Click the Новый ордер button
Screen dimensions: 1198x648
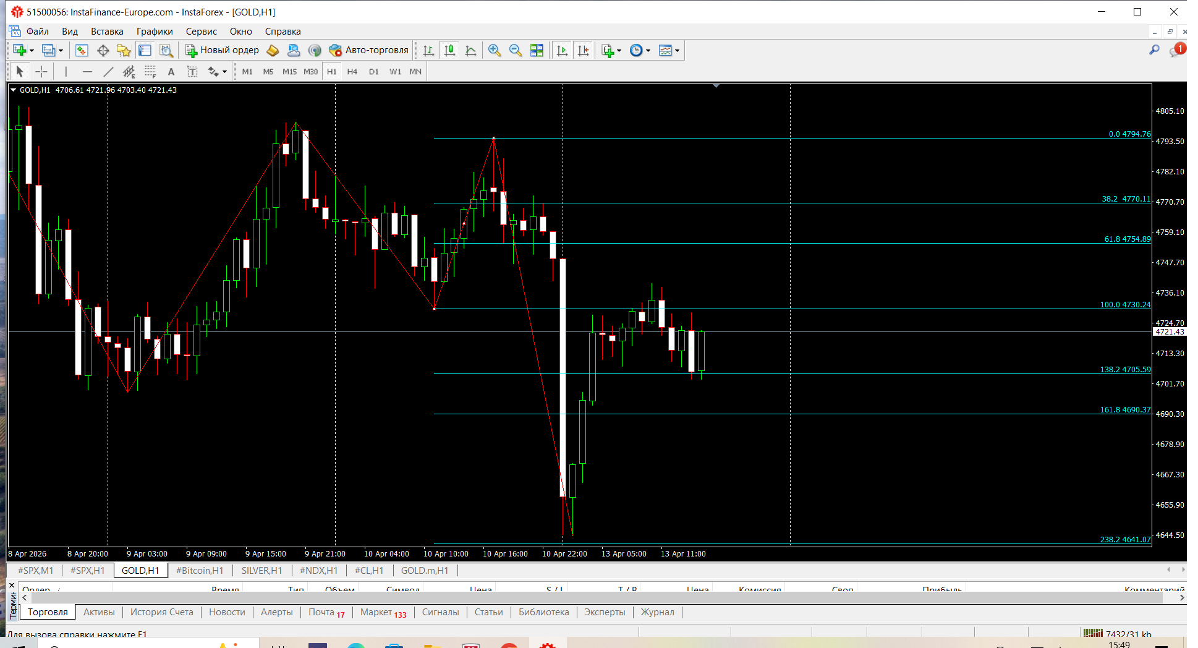[222, 51]
